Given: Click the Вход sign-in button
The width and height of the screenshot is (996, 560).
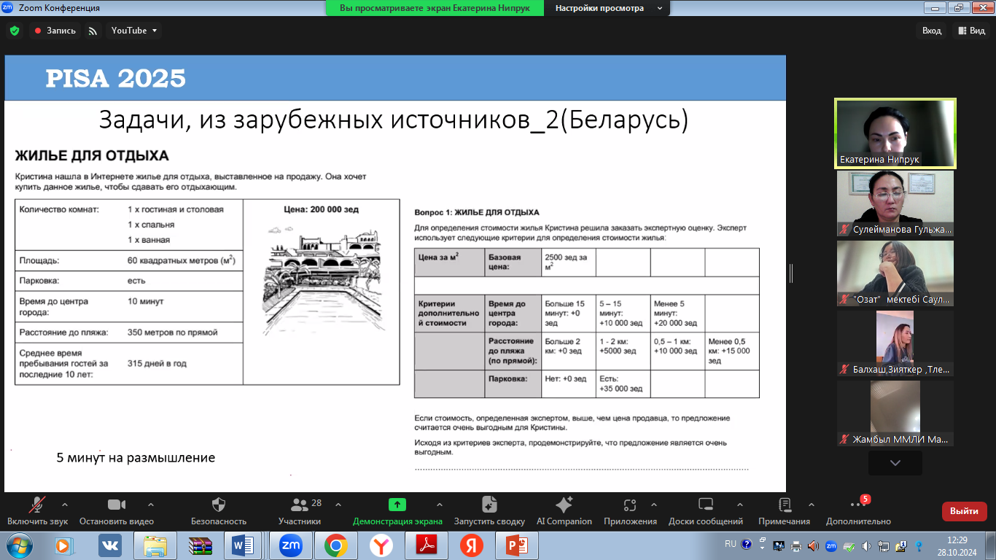Looking at the screenshot, I should coord(932,31).
